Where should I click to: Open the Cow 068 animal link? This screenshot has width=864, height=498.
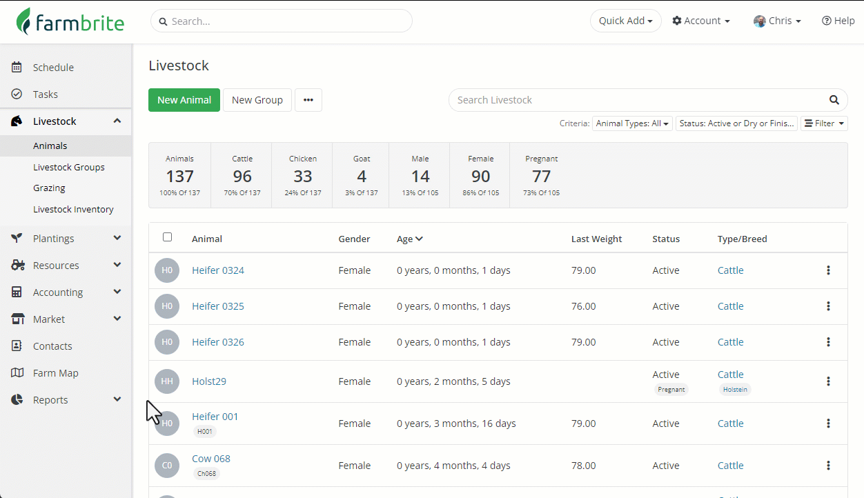tap(211, 459)
